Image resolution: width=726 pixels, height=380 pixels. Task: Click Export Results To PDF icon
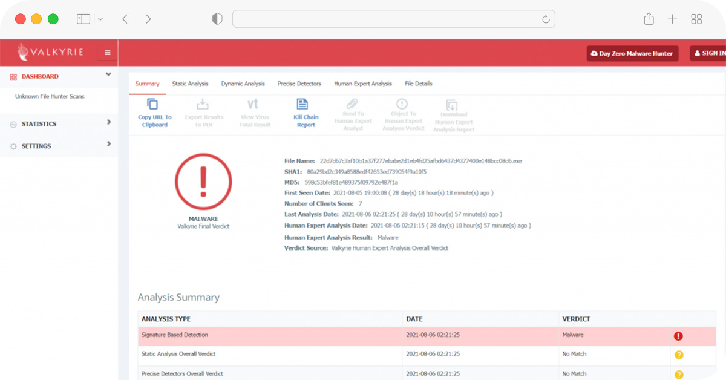203,104
